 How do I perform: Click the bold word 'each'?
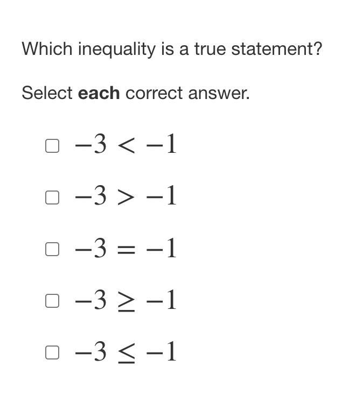coord(99,93)
